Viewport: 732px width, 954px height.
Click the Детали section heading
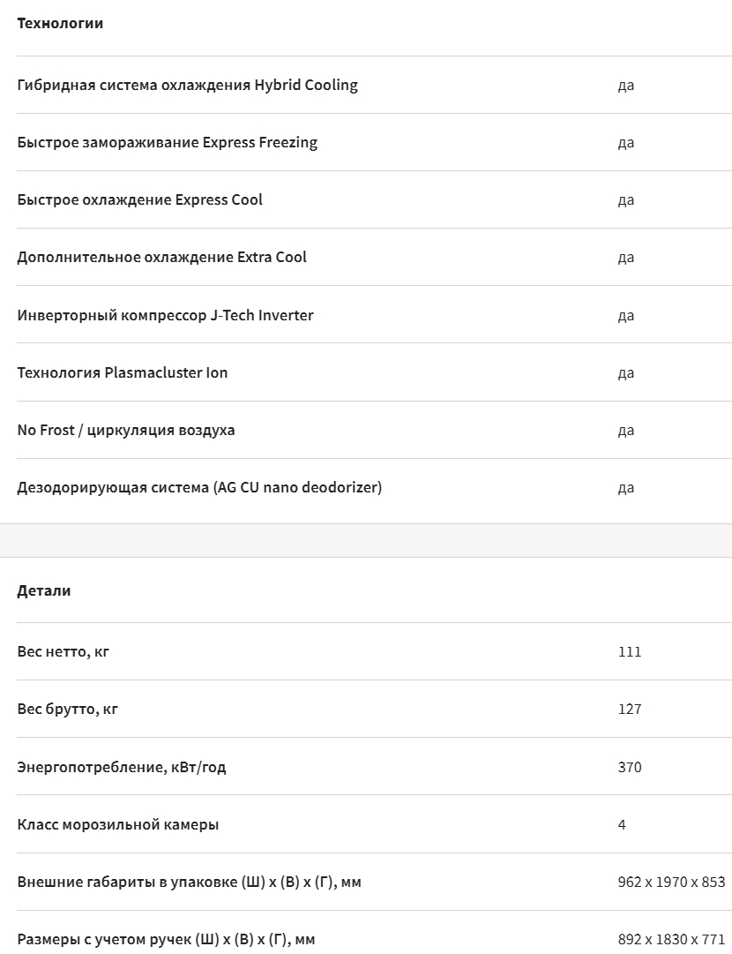[44, 590]
